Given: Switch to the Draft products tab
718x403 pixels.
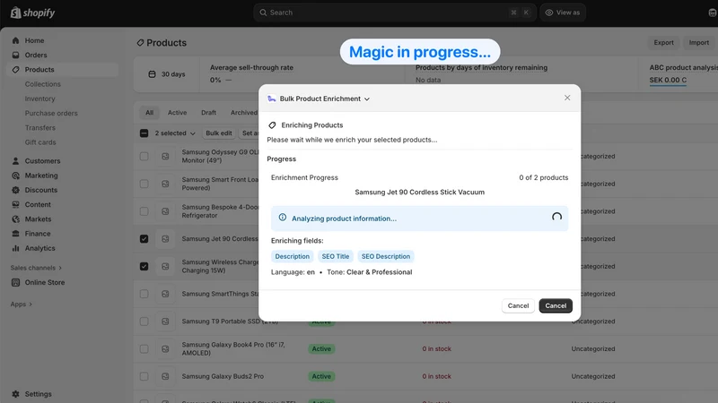Looking at the screenshot, I should click(208, 113).
